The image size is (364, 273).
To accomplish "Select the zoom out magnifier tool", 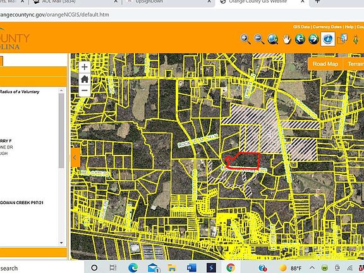I will (x=259, y=39).
